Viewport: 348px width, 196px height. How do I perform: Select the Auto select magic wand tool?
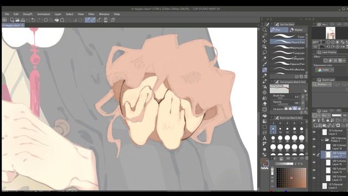pos(265,58)
